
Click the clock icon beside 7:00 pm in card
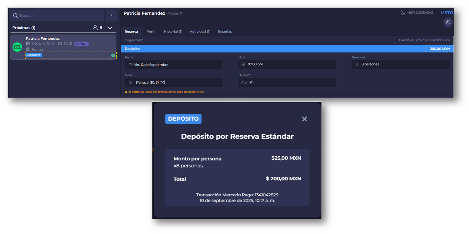point(28,44)
